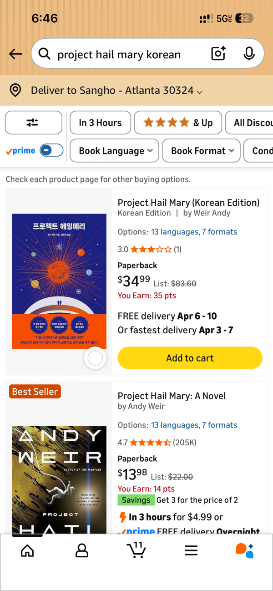273x591 pixels.
Task: Toggle the Prime filter switch
Action: click(51, 150)
